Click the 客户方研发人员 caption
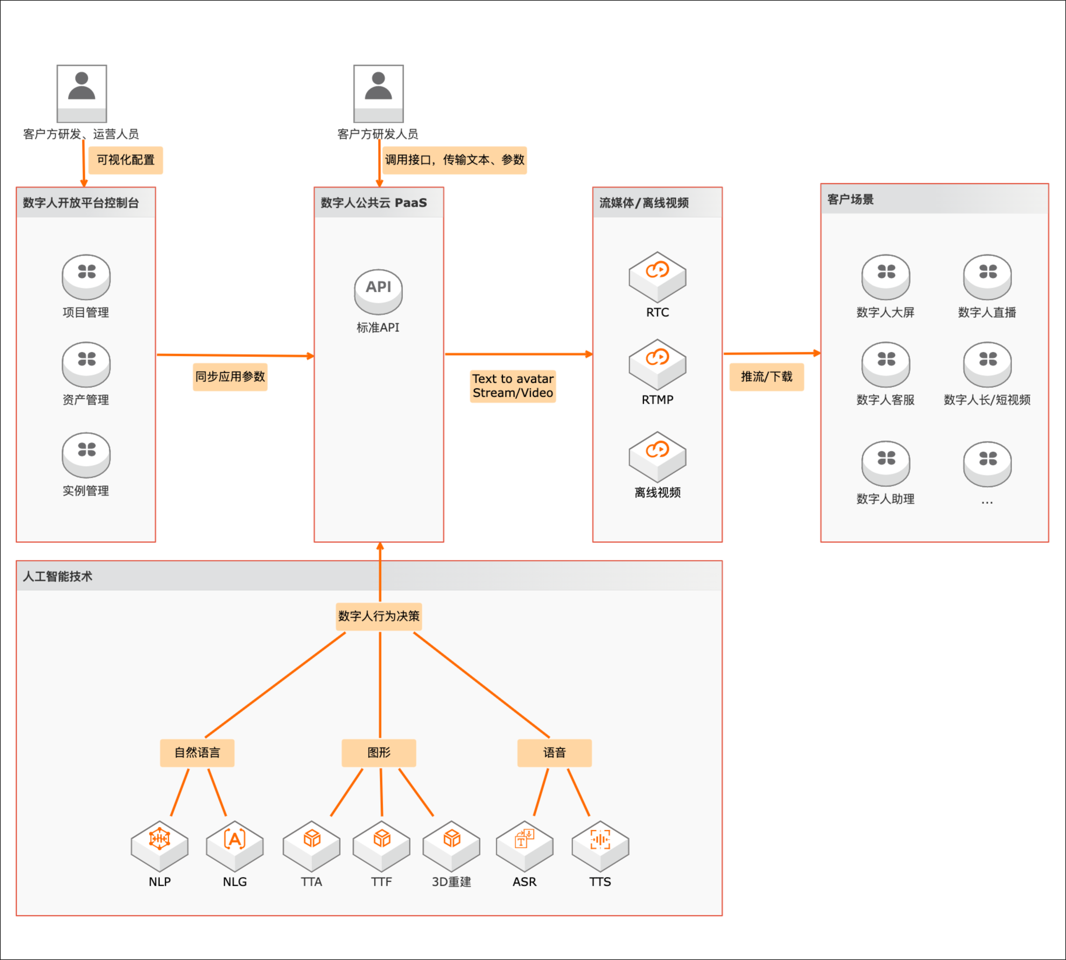Viewport: 1066px width, 960px height. [x=378, y=134]
